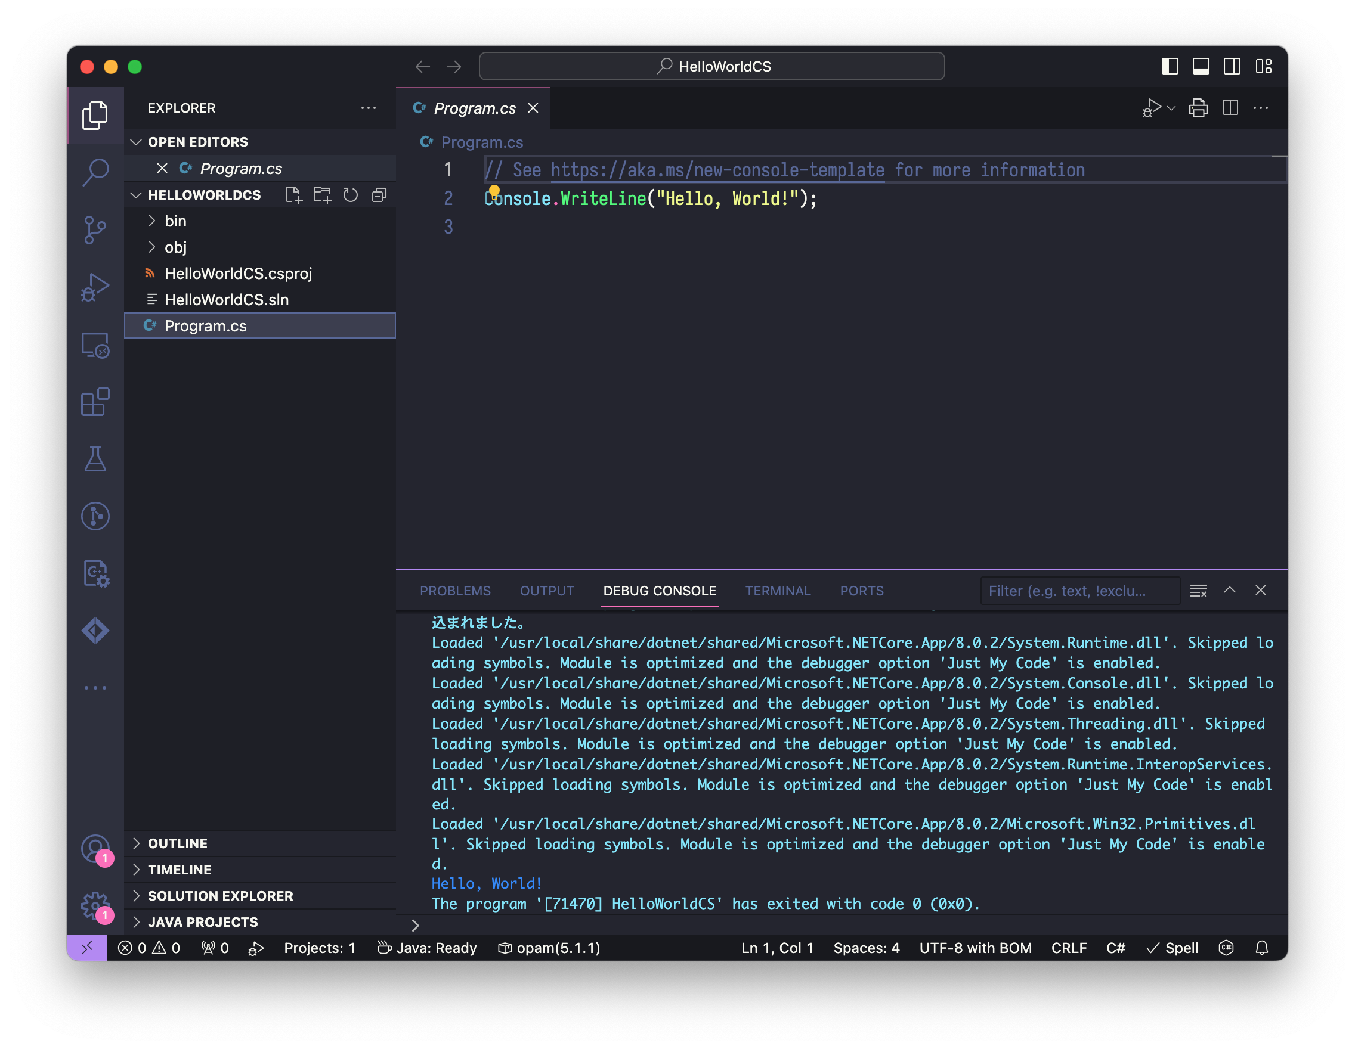Screen dimensions: 1355x1049
Task: Create a new file in HELLOWORLDCS
Action: click(293, 195)
